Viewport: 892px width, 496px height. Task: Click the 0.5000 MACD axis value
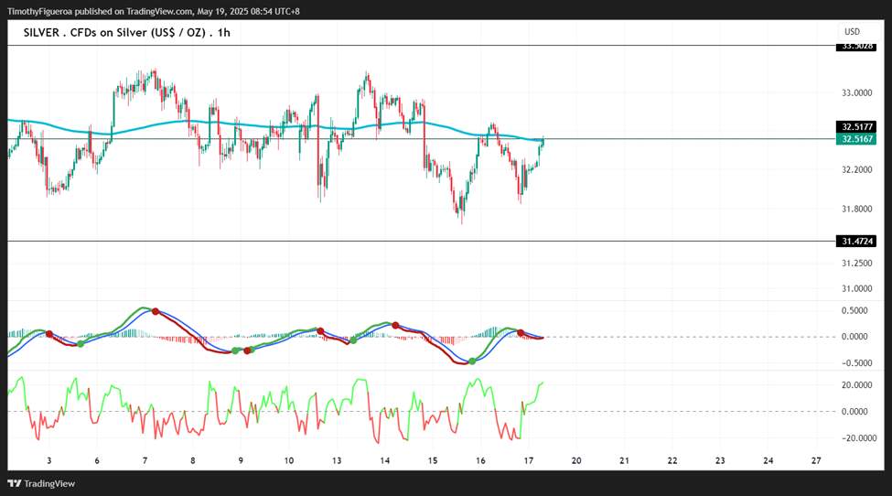point(854,310)
